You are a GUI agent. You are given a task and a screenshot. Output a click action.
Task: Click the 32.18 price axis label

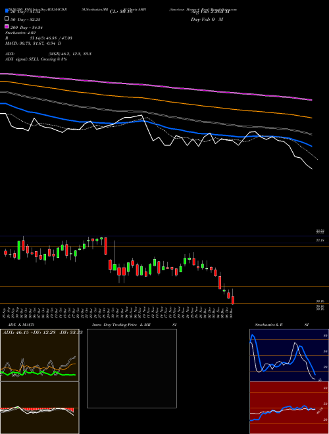[x=320, y=241]
